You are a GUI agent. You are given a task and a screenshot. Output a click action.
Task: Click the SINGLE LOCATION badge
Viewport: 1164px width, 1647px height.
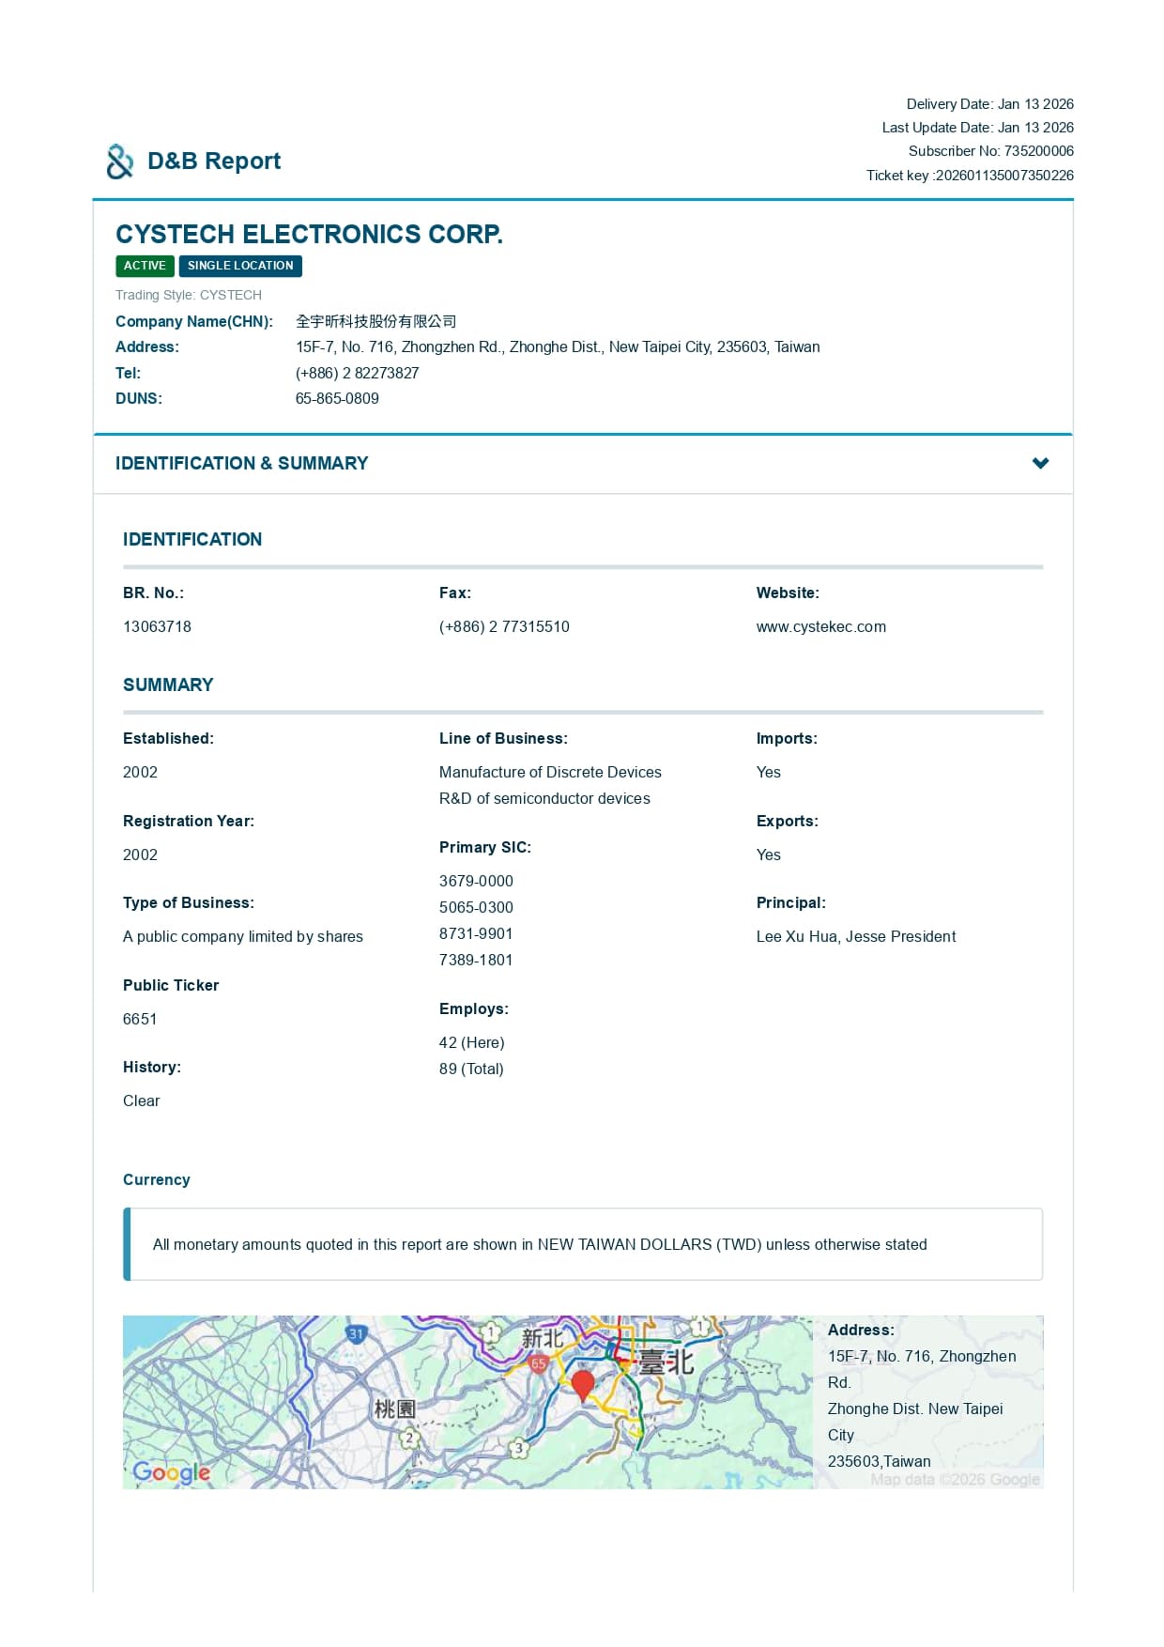point(240,266)
